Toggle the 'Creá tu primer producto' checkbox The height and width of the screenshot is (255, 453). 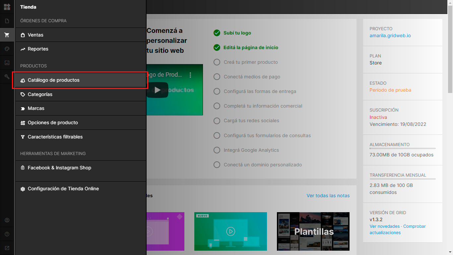(x=217, y=62)
